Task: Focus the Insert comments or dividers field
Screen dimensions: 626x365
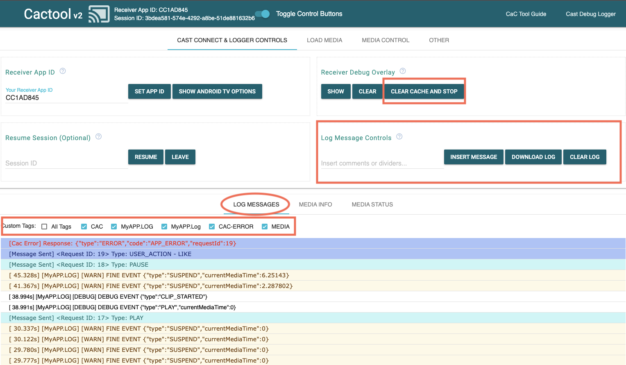Action: click(382, 163)
